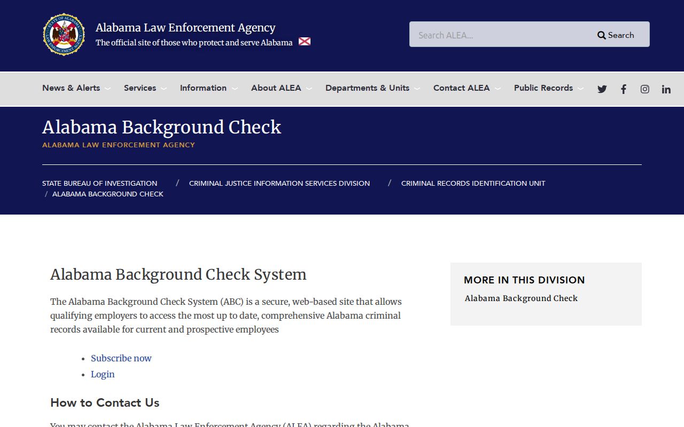
Task: Click the 'How to Contact Us' heading
Action: [105, 402]
